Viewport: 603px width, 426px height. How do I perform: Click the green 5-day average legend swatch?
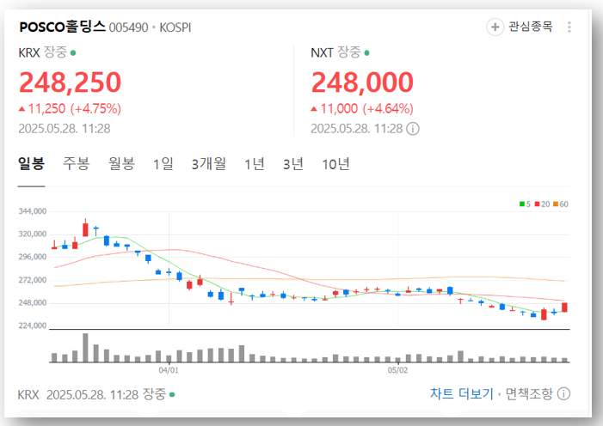[x=522, y=204]
